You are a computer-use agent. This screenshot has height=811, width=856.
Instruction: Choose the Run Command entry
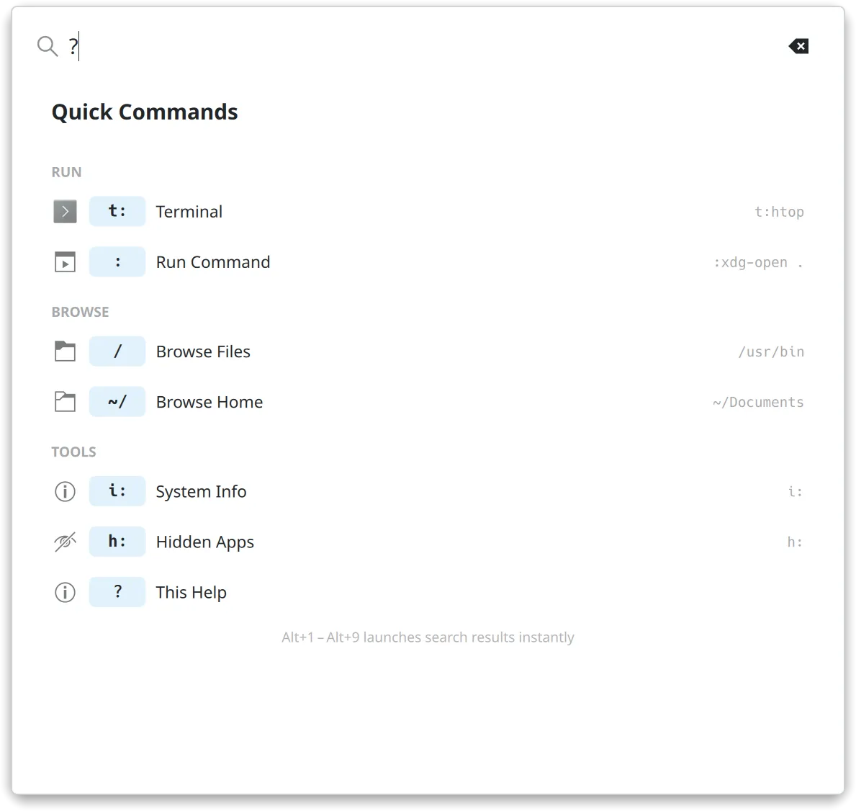point(428,262)
